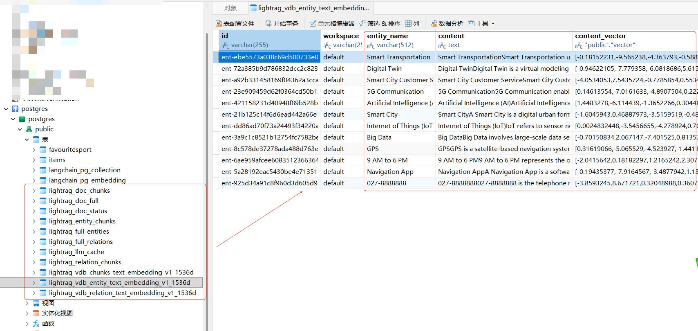Click the content_vector column header
This screenshot has height=331, width=698.
coord(634,41)
